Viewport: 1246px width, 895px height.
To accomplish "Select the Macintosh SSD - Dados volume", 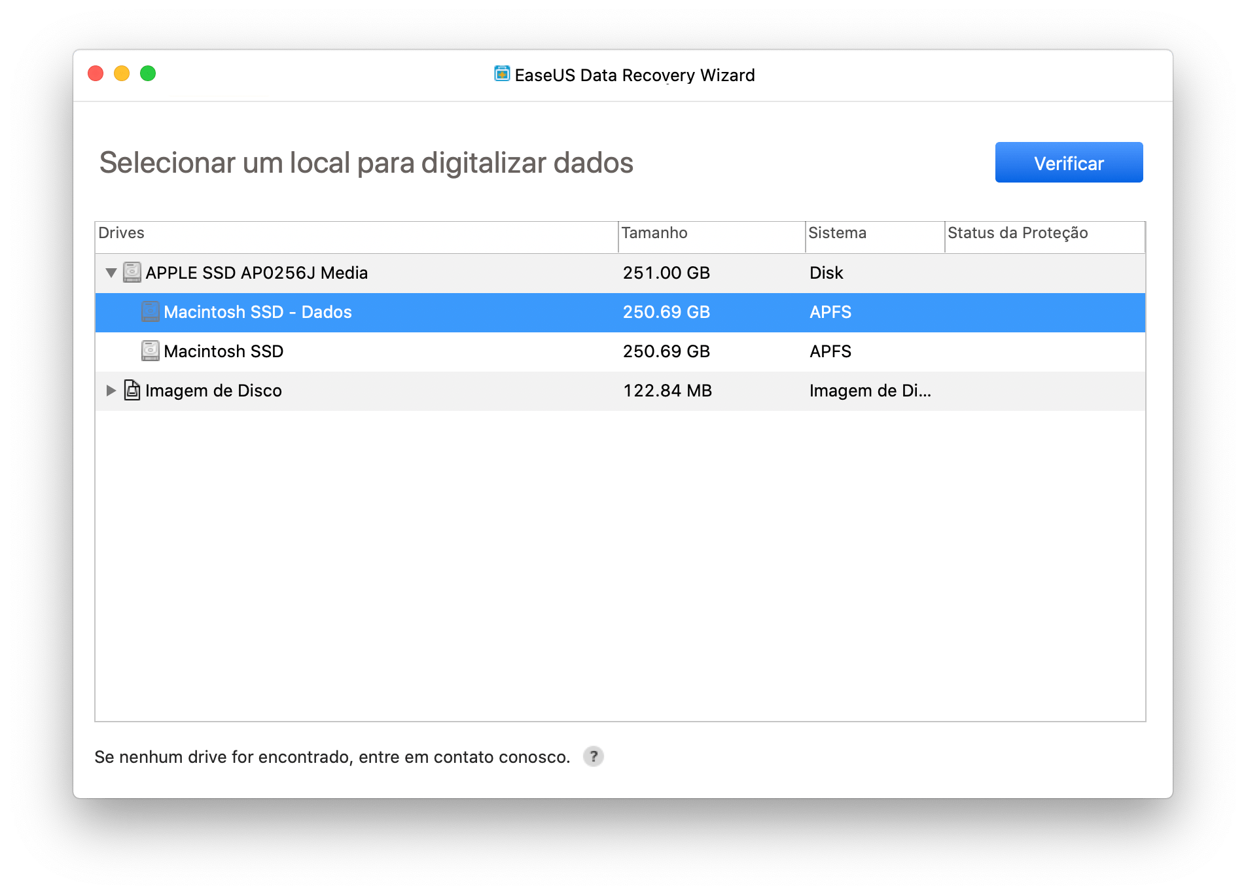I will (620, 312).
